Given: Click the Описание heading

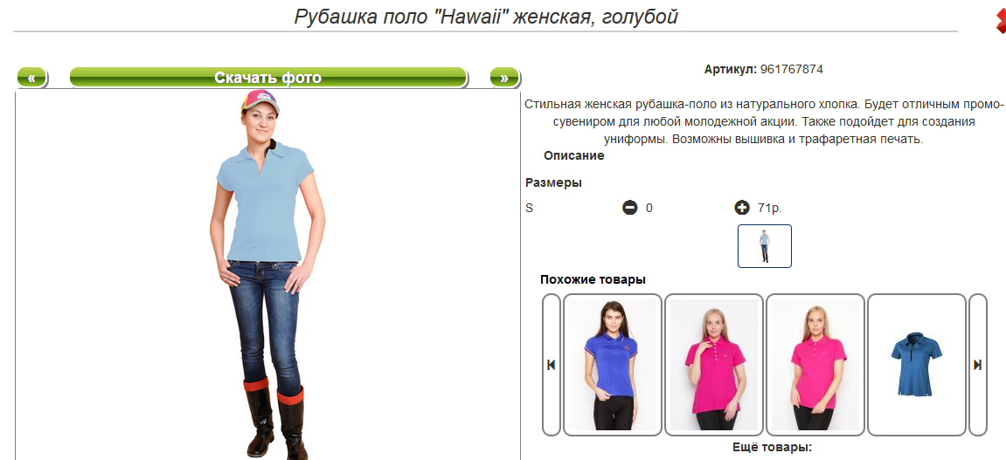Looking at the screenshot, I should tap(573, 155).
